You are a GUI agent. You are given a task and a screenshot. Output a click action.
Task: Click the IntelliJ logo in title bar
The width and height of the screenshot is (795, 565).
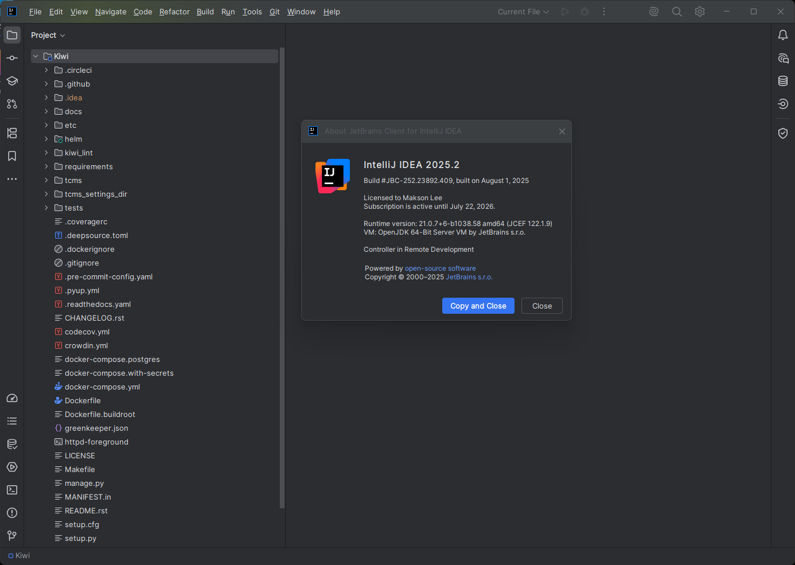tap(11, 11)
